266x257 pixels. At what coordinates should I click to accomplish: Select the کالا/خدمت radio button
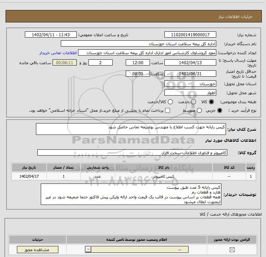coord(170,102)
